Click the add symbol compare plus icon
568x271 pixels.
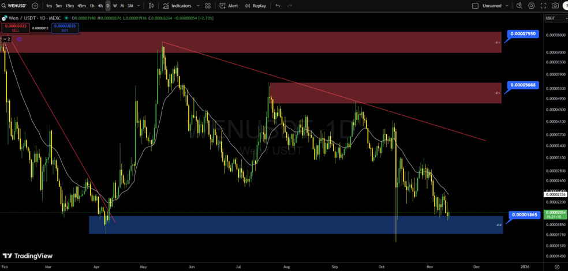35,6
